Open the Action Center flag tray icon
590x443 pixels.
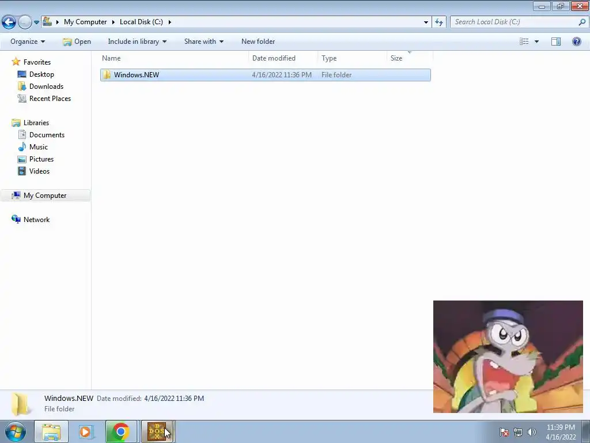point(504,432)
